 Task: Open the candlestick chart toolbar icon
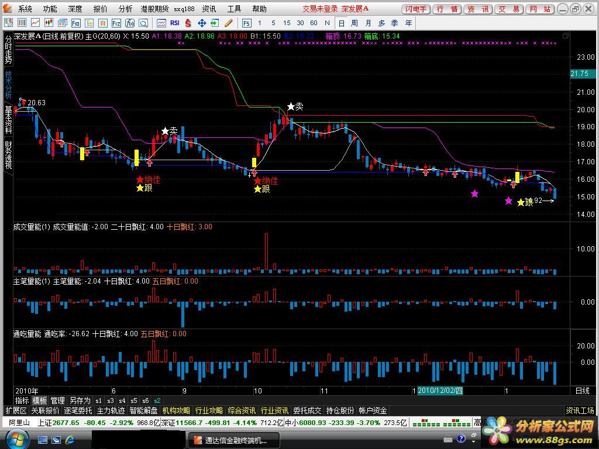[x=49, y=23]
